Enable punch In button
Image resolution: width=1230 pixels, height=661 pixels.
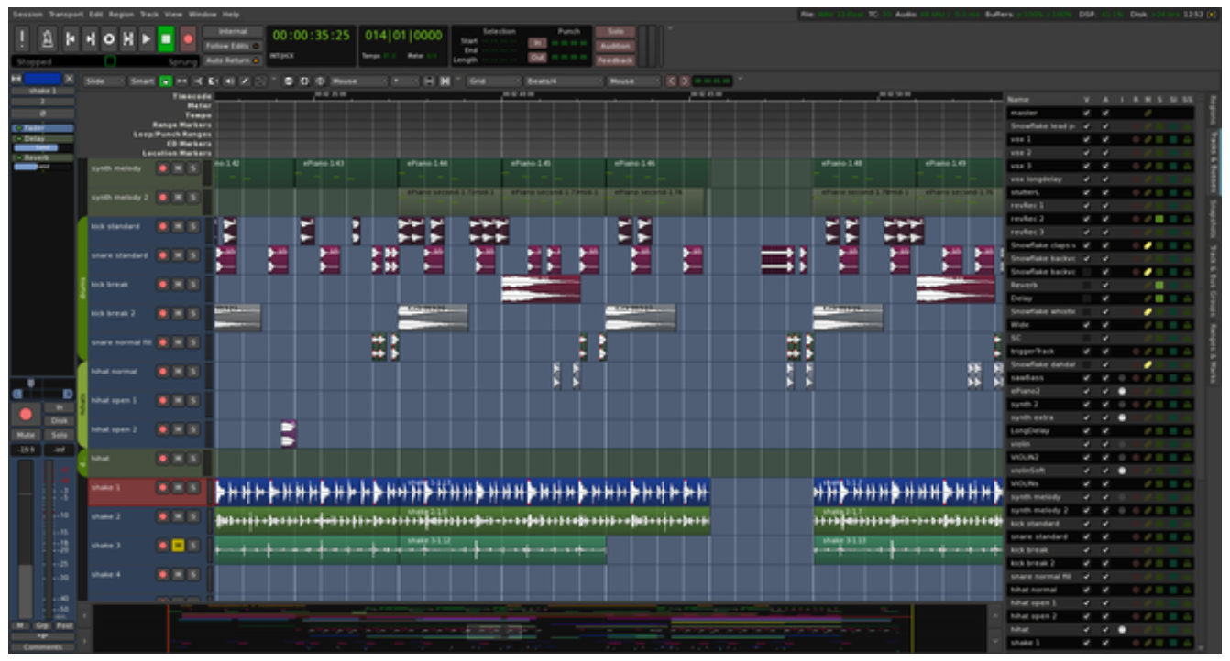tap(538, 42)
